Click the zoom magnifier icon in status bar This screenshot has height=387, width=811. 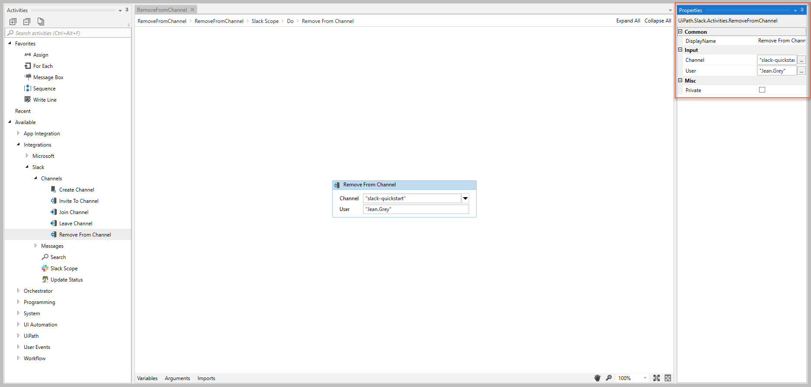[609, 378]
